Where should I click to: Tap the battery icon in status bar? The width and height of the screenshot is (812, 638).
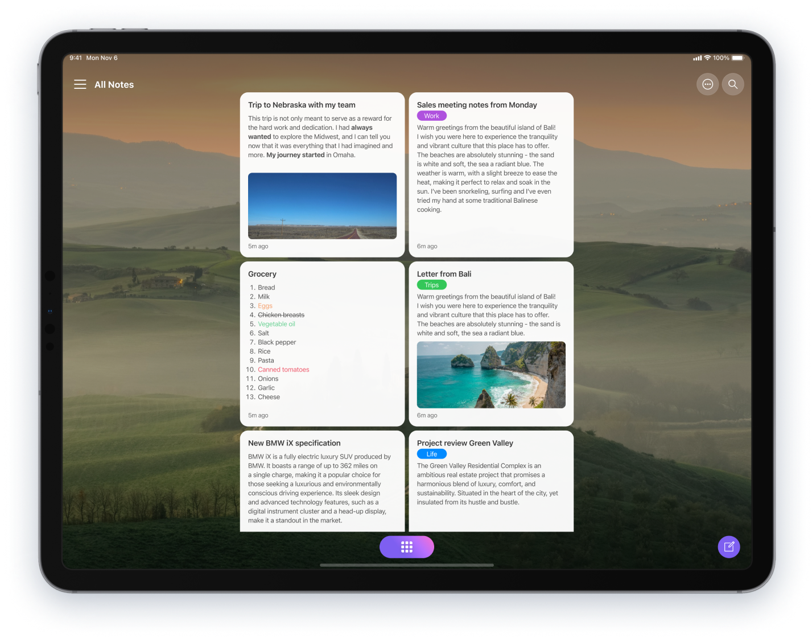coord(737,58)
